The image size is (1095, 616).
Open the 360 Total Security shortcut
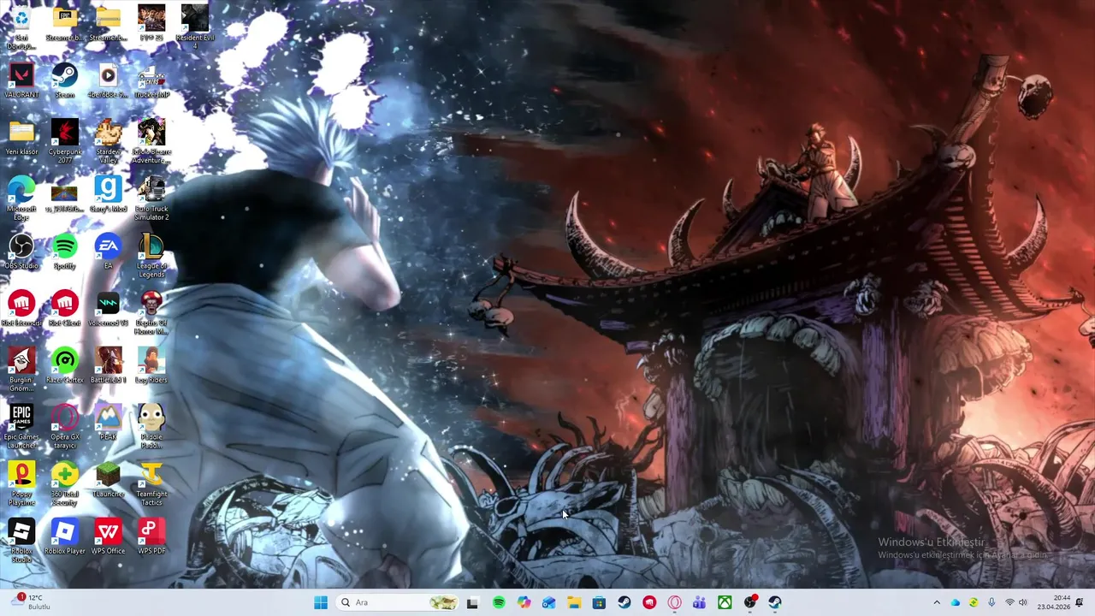(65, 483)
